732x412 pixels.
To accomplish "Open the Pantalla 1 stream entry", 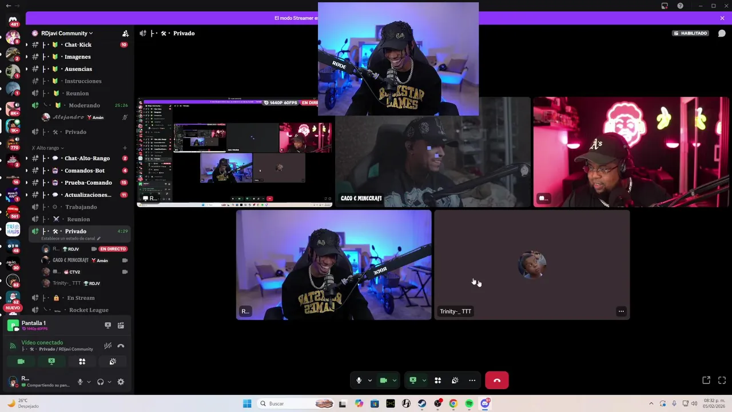I will pyautogui.click(x=33, y=325).
